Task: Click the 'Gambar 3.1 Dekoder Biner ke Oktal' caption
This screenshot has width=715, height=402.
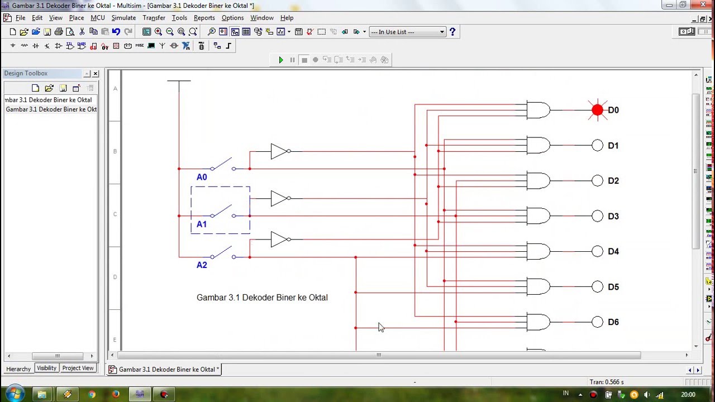Action: tap(262, 298)
